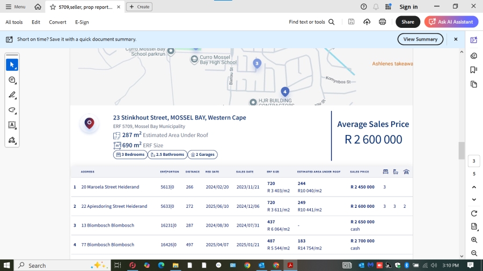Choose the Add text box tool
This screenshot has width=483, height=271.
click(12, 125)
